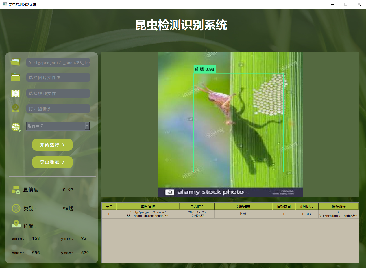Click the webcam camera icon
This screenshot has height=268, width=366.
point(15,108)
